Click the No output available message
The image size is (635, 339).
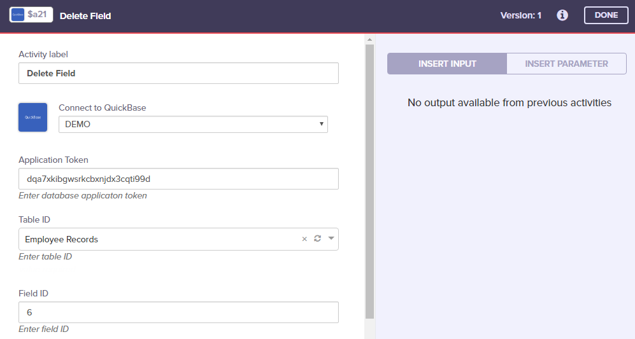coord(510,102)
